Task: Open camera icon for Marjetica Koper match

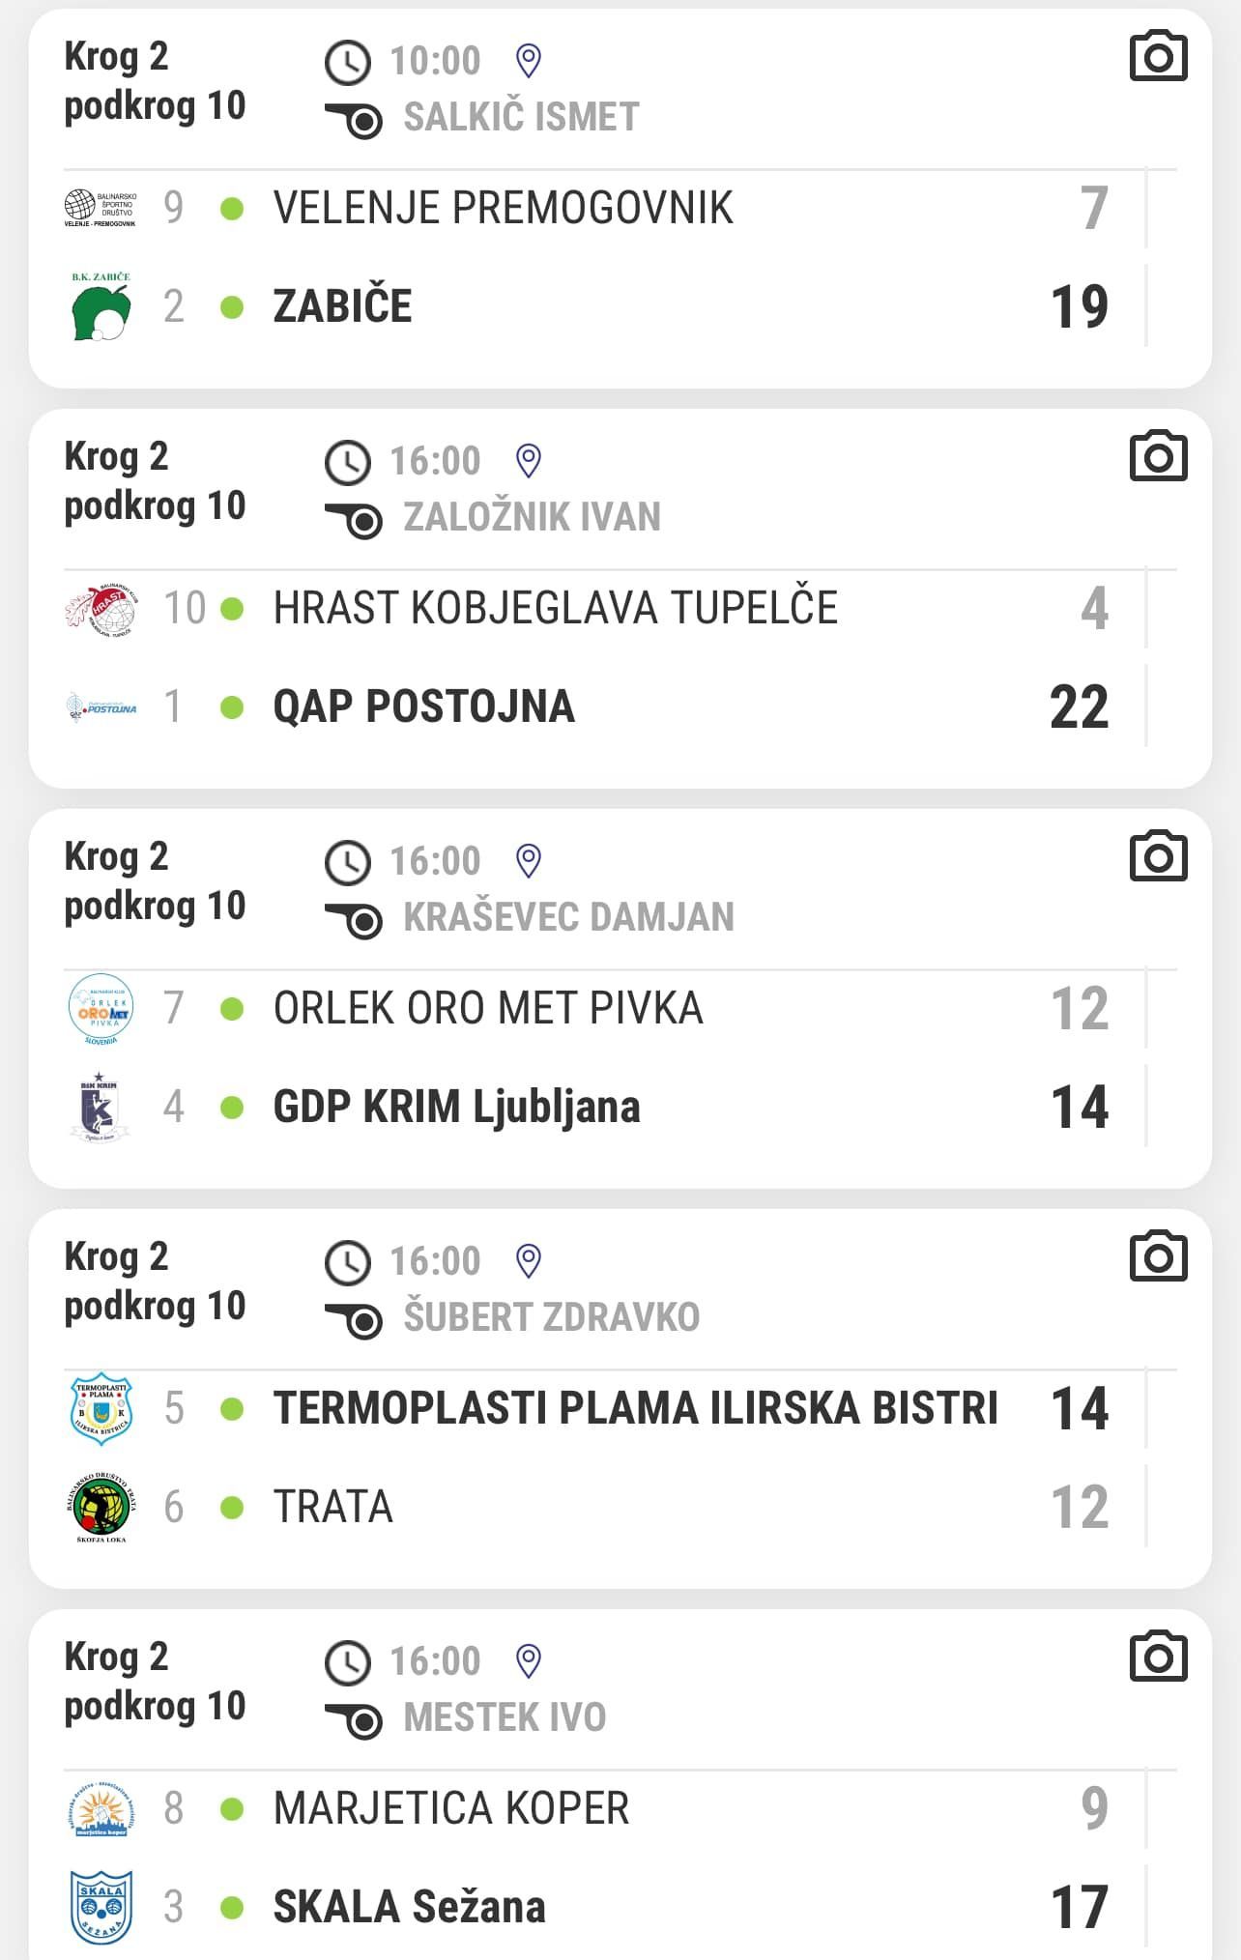Action: (1158, 1657)
